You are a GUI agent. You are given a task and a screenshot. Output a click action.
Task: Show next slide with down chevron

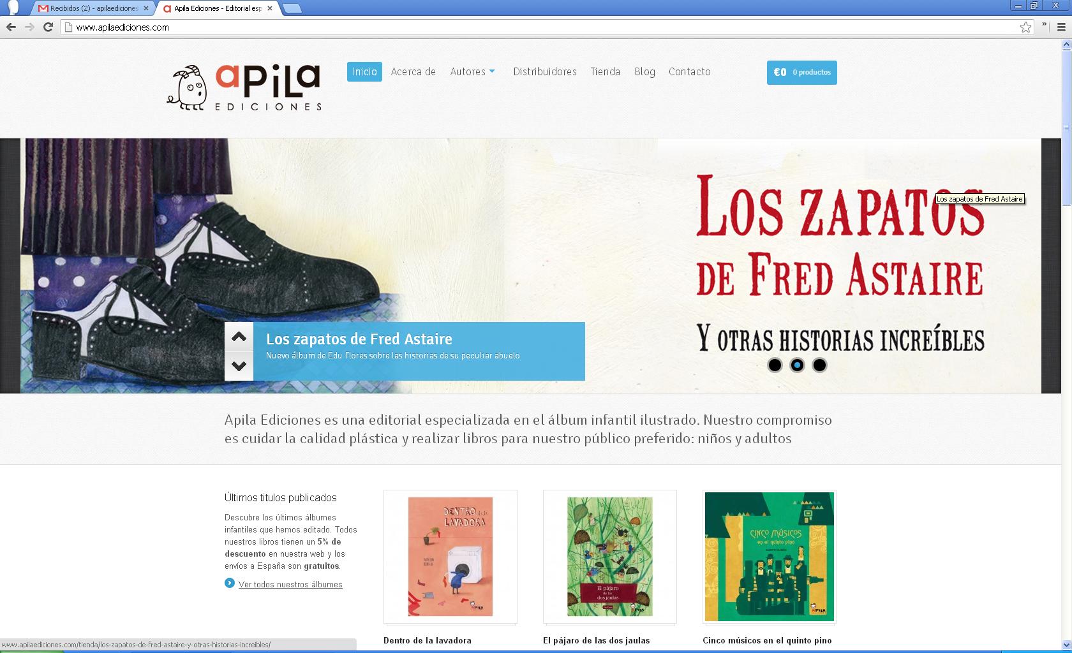(239, 366)
